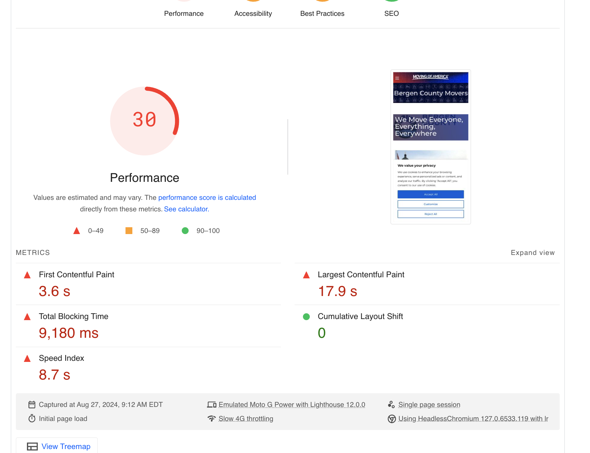Click the device icon beside Emulated Moto G Power
Screen dimensions: 590x453
pyautogui.click(x=212, y=404)
